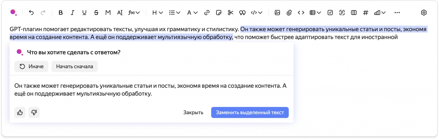Click the text 'GPT-плагин помогает редактировать тексты'
This screenshot has width=439, height=139.
point(71,29)
